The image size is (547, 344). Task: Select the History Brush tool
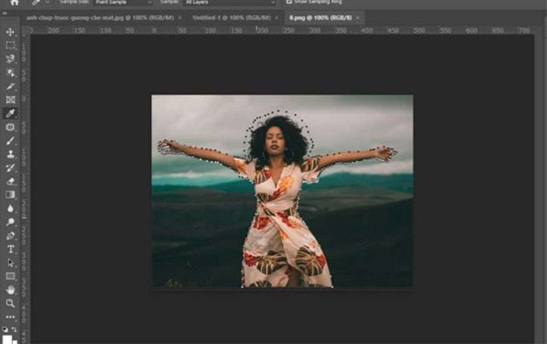(x=10, y=168)
